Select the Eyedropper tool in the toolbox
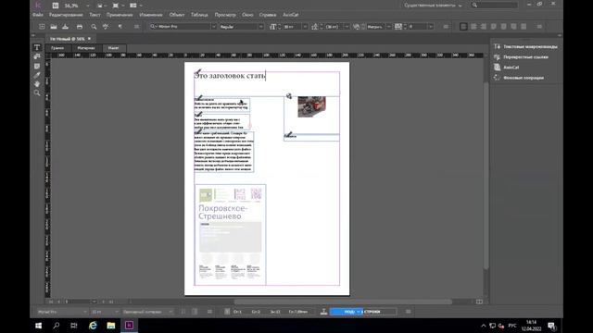 pyautogui.click(x=37, y=75)
